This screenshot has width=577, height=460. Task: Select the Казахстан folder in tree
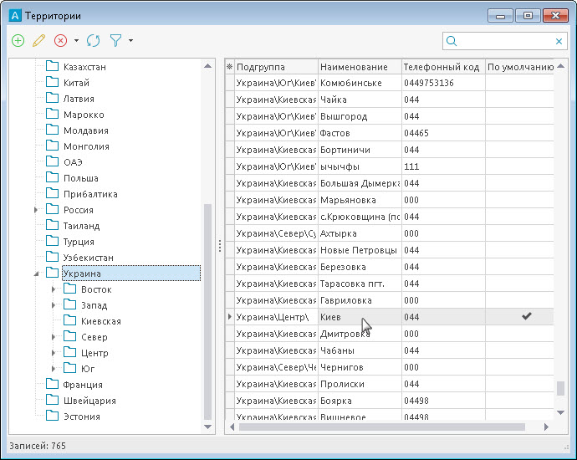coord(84,67)
